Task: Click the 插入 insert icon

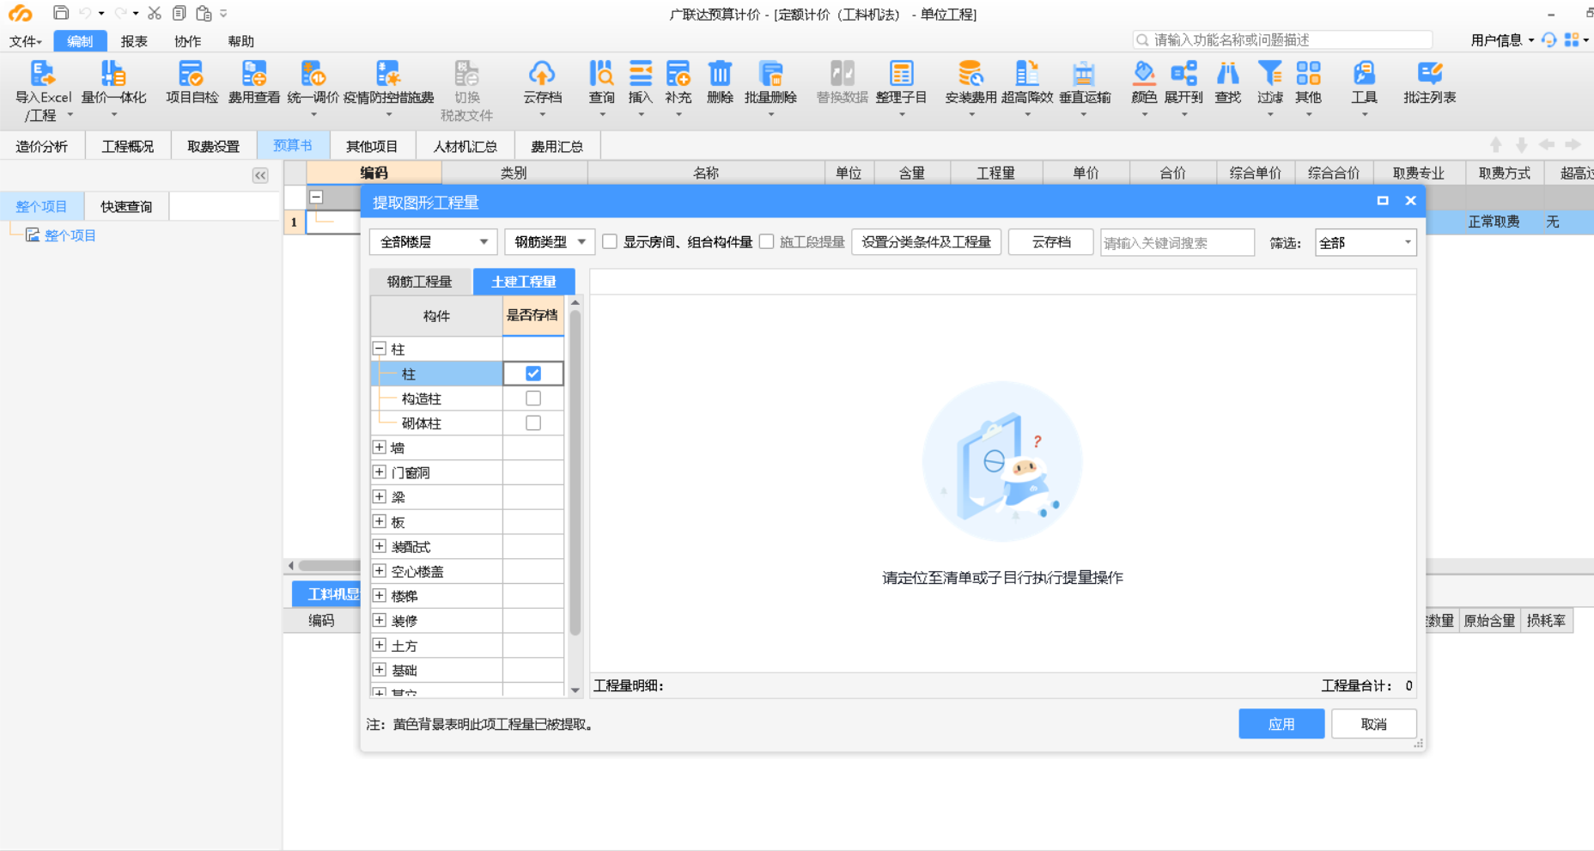Action: pos(641,74)
